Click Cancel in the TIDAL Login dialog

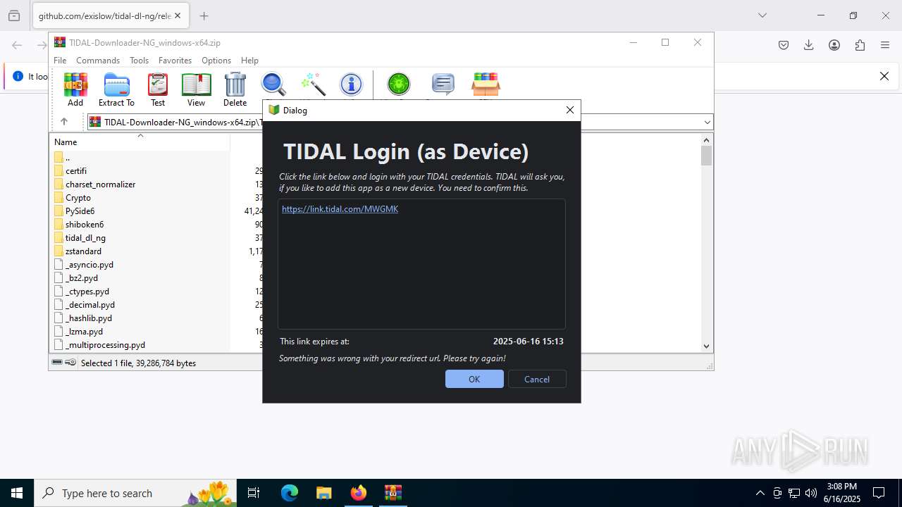[x=537, y=379]
